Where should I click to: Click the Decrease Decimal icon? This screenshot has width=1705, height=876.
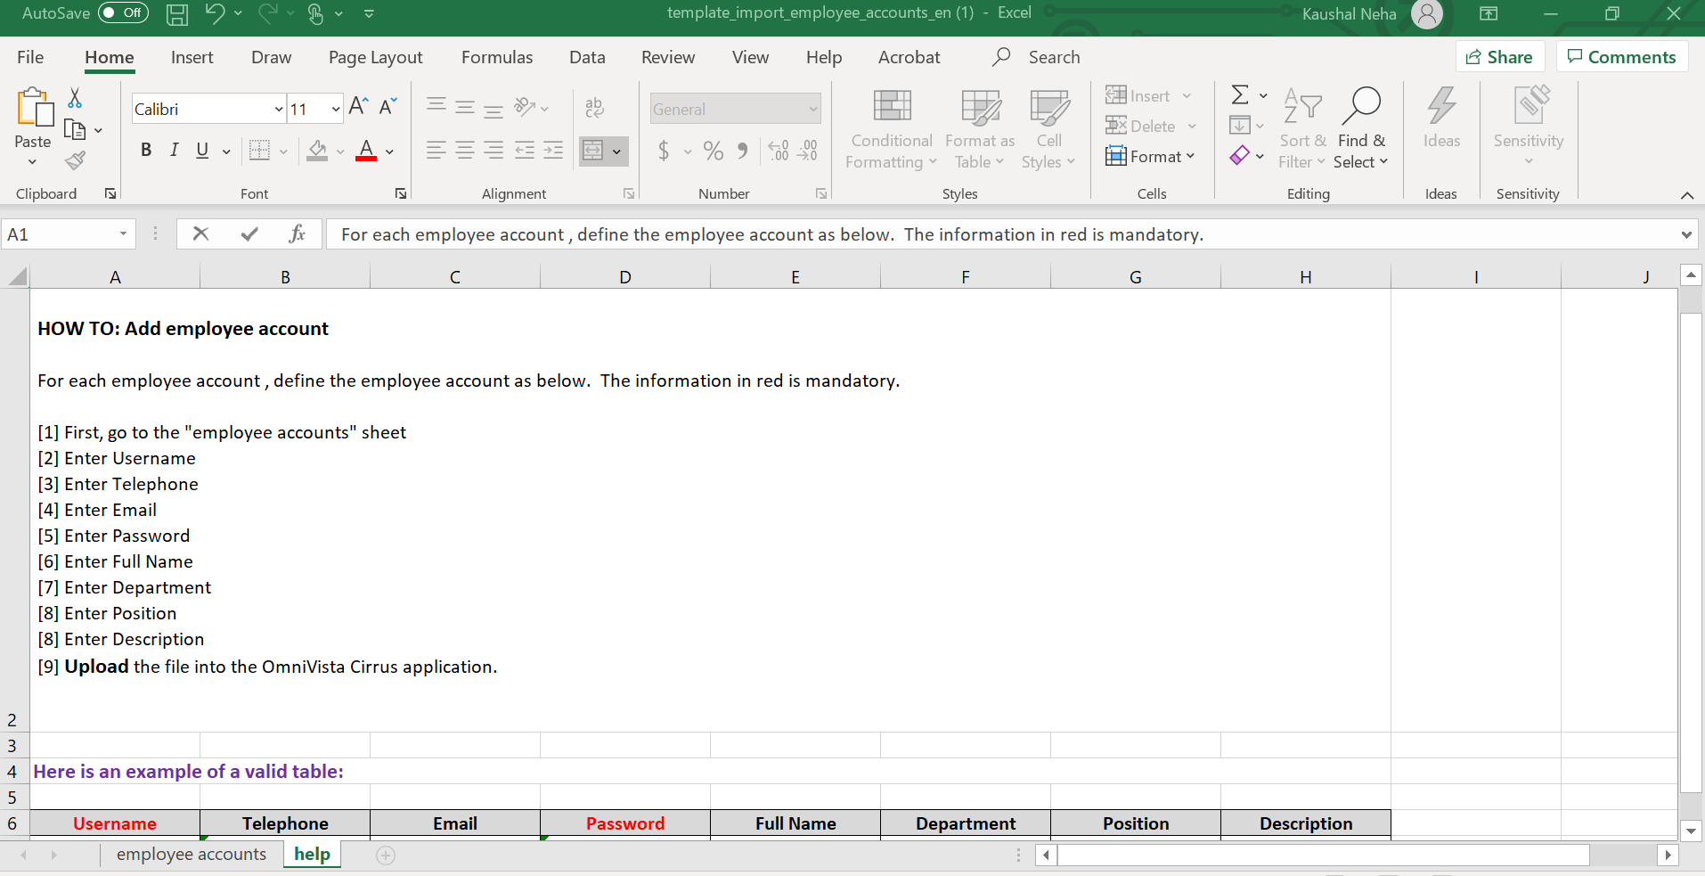tap(808, 151)
